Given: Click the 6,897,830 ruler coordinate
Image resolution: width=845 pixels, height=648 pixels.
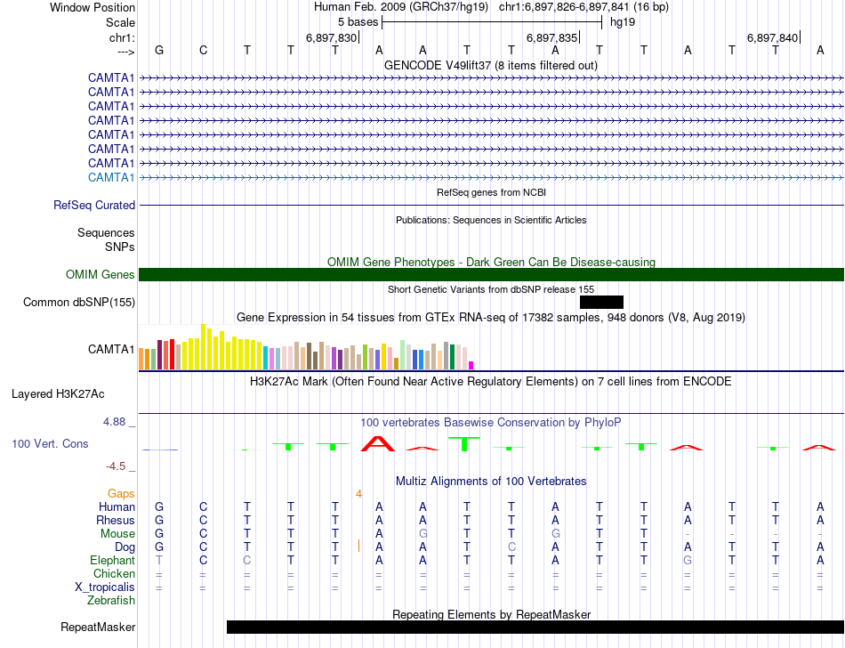Looking at the screenshot, I should pos(332,37).
